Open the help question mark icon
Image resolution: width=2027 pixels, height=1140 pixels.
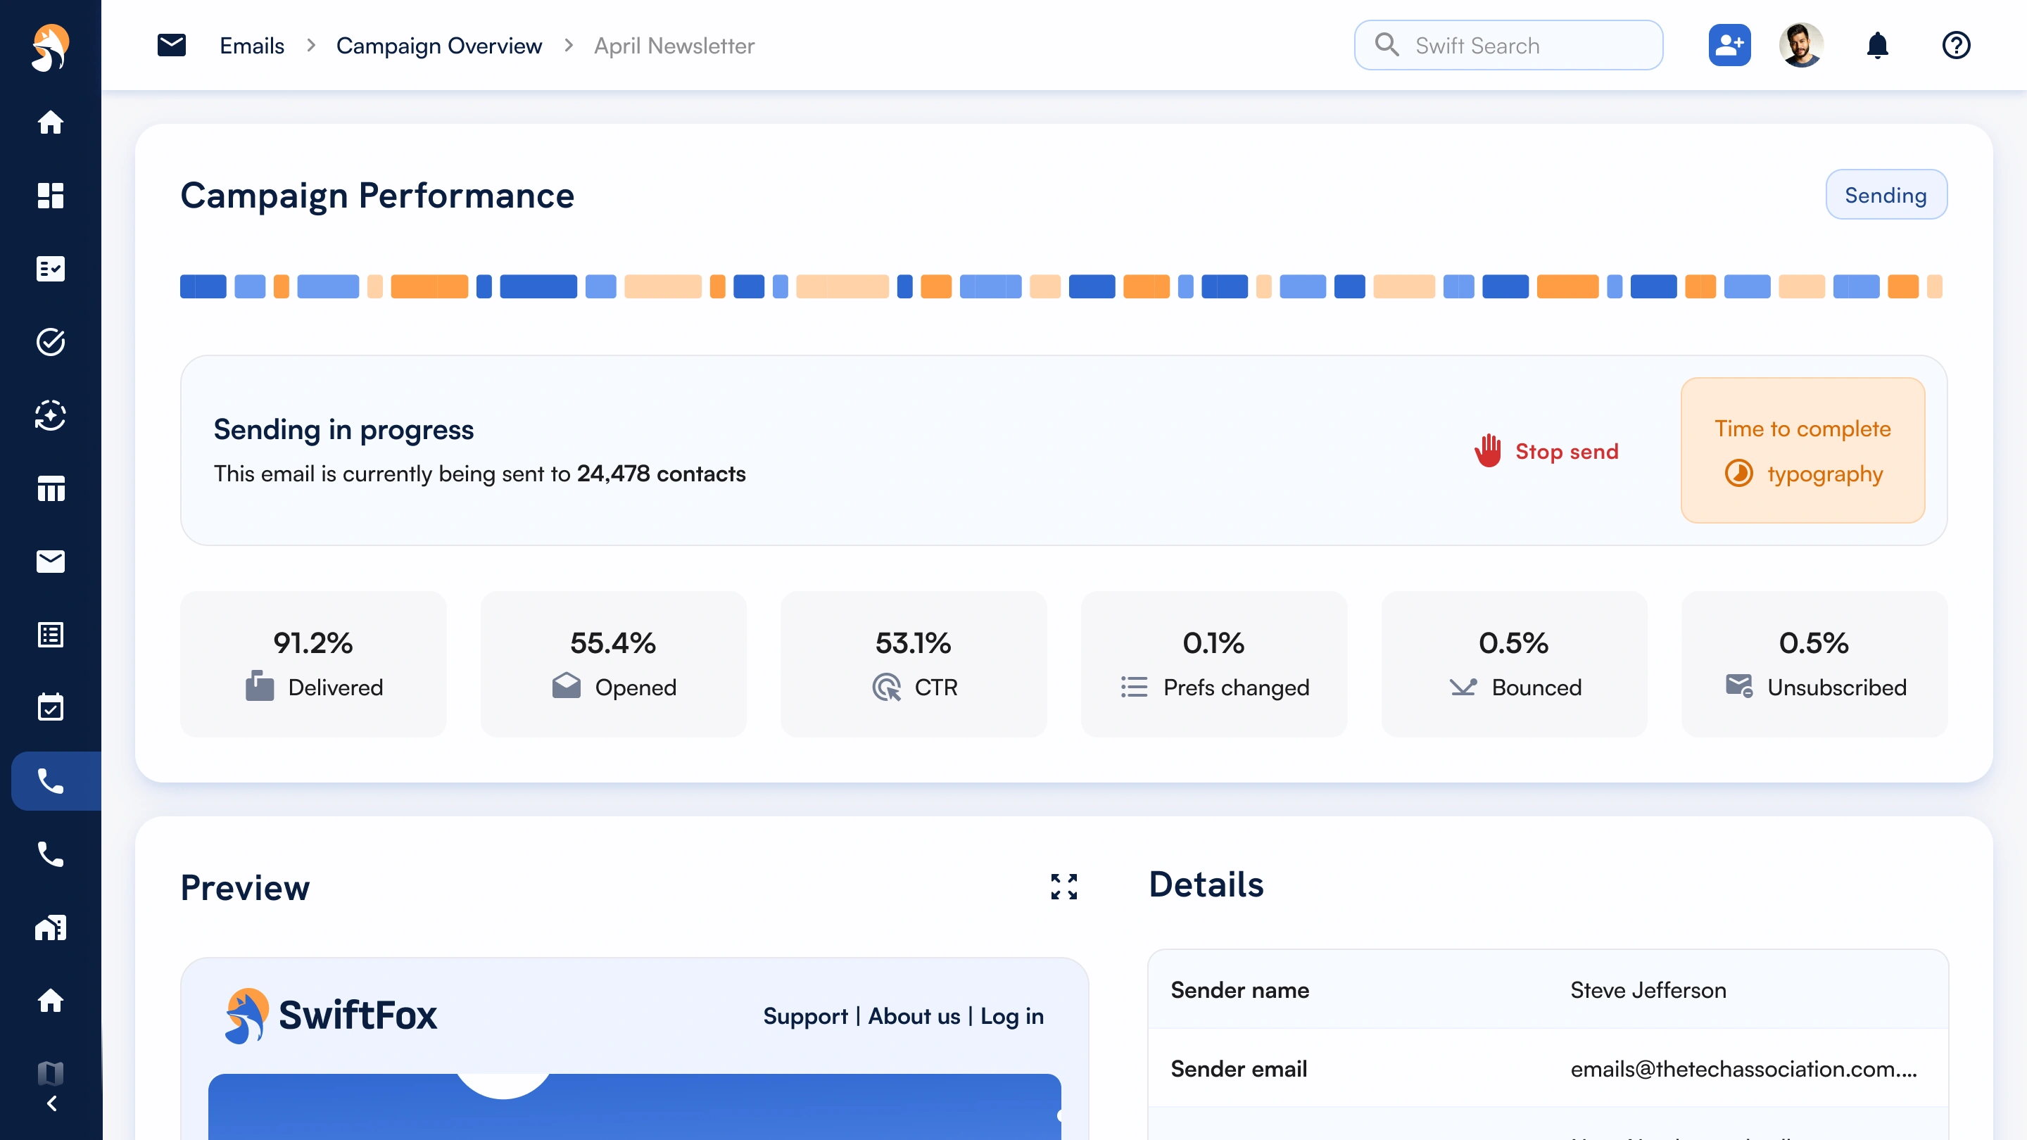pos(1955,46)
